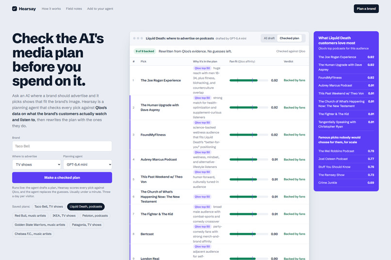Select the London Real pick in table
Image resolution: width=391 pixels, height=260 pixels.
pyautogui.click(x=150, y=258)
